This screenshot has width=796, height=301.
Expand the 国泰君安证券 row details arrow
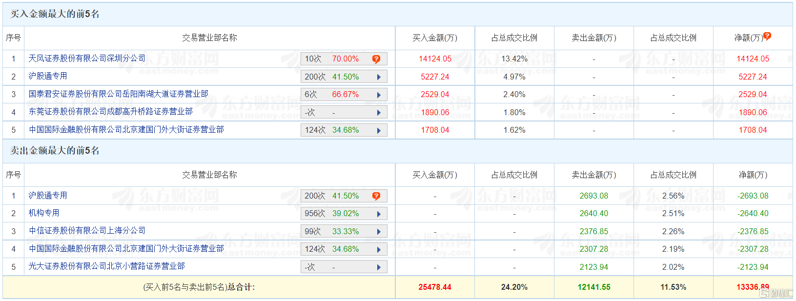pos(379,95)
